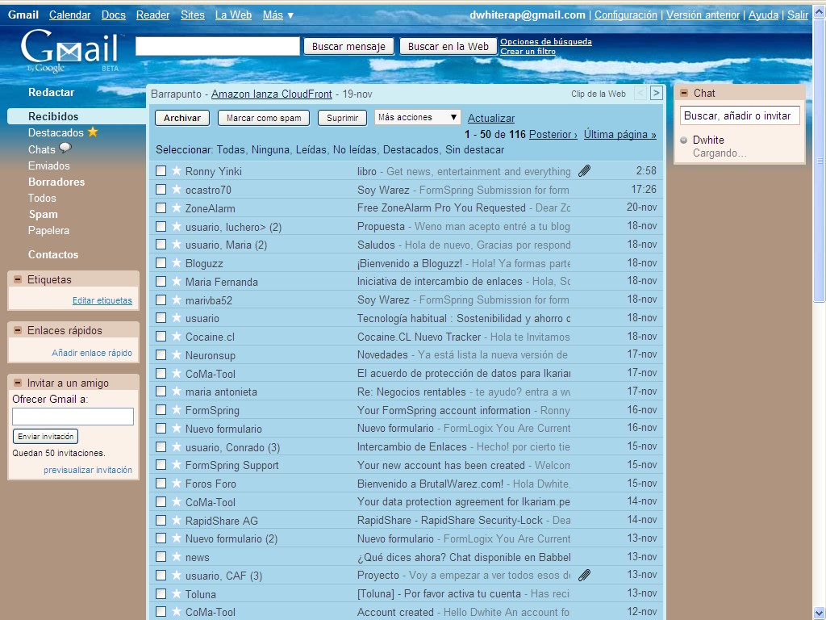The width and height of the screenshot is (826, 620).
Task: Star the Toluna message
Action: (x=177, y=593)
